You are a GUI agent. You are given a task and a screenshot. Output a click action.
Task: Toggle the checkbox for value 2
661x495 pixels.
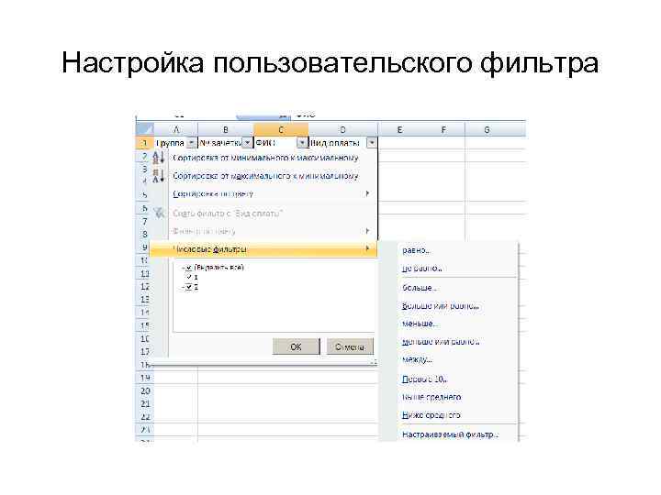[189, 287]
